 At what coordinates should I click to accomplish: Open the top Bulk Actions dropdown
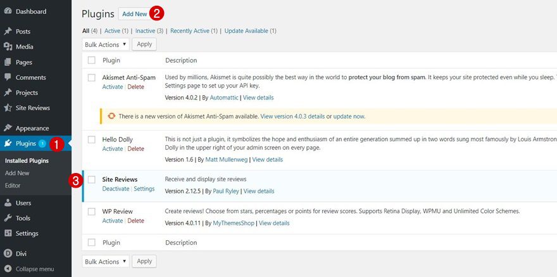(106, 44)
